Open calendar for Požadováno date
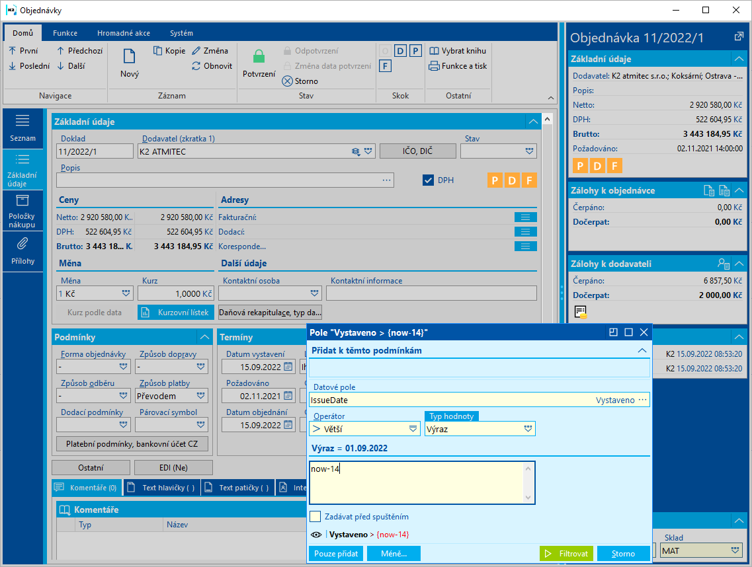This screenshot has height=567, width=752. pyautogui.click(x=288, y=396)
